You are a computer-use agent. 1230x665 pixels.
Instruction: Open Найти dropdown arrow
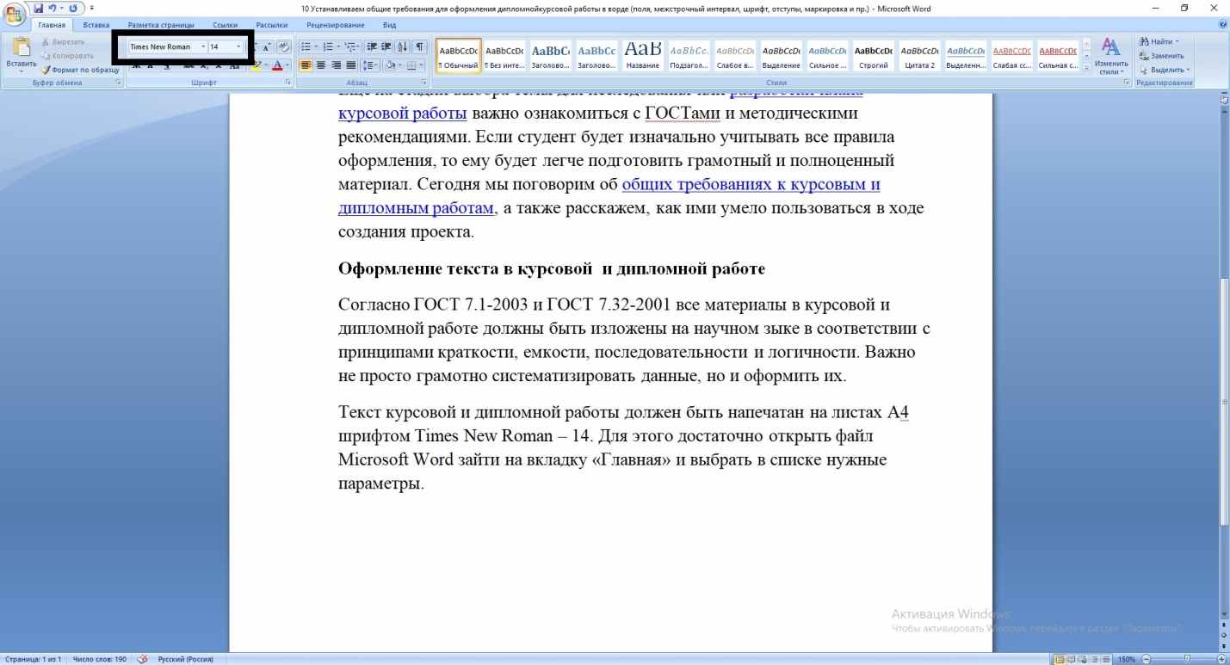1177,41
